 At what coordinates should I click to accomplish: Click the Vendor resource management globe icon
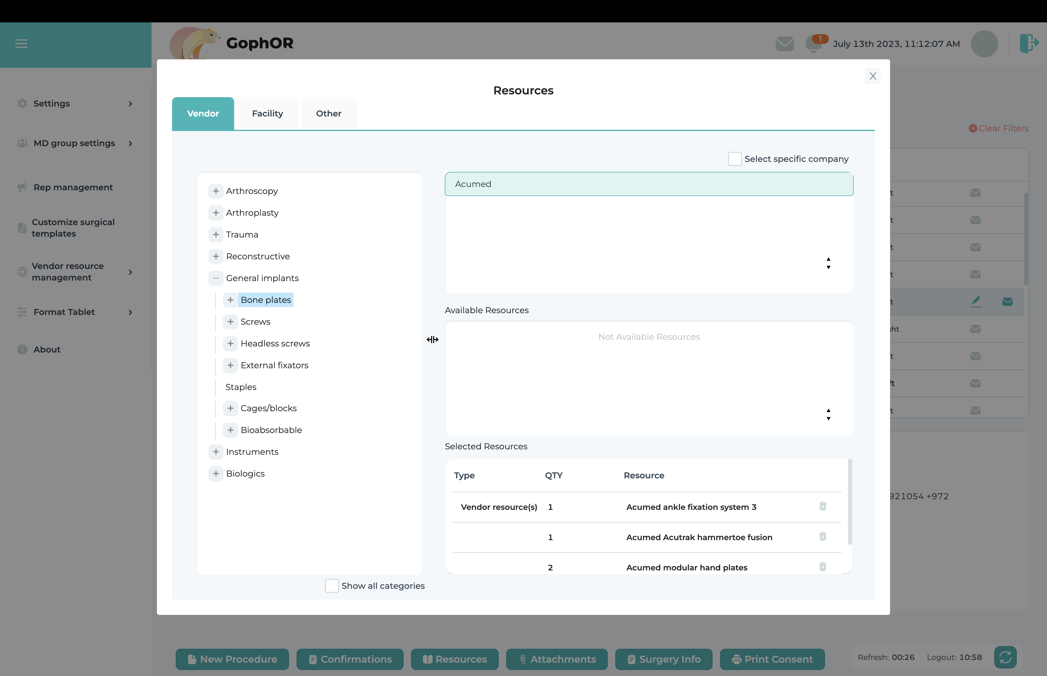tap(22, 272)
